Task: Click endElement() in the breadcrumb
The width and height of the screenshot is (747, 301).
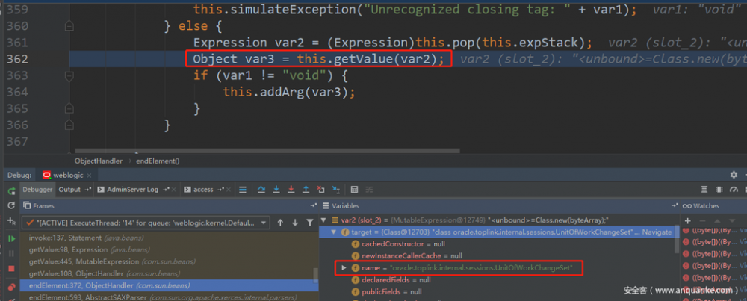Action: click(158, 161)
